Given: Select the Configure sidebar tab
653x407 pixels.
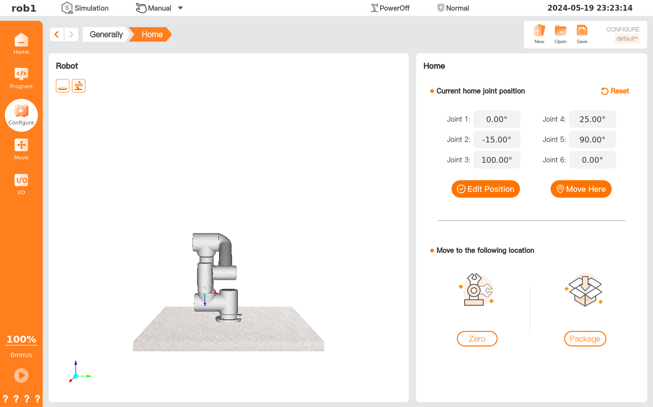Looking at the screenshot, I should point(21,115).
